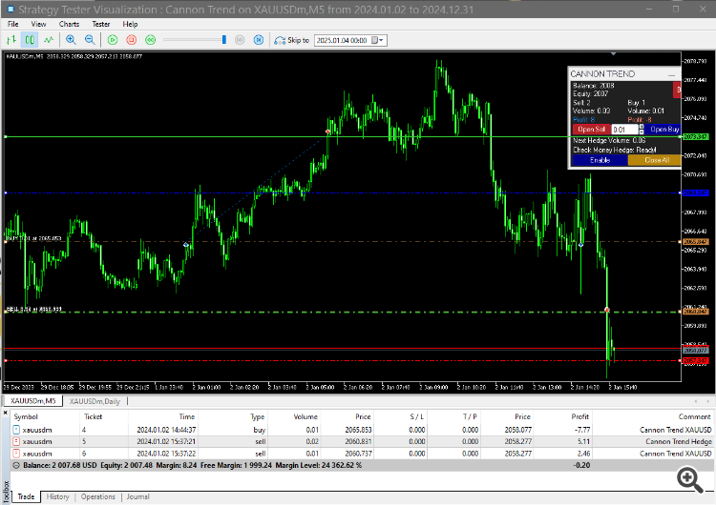The width and height of the screenshot is (716, 505).
Task: Switch chart to line chart mode
Action: point(49,40)
